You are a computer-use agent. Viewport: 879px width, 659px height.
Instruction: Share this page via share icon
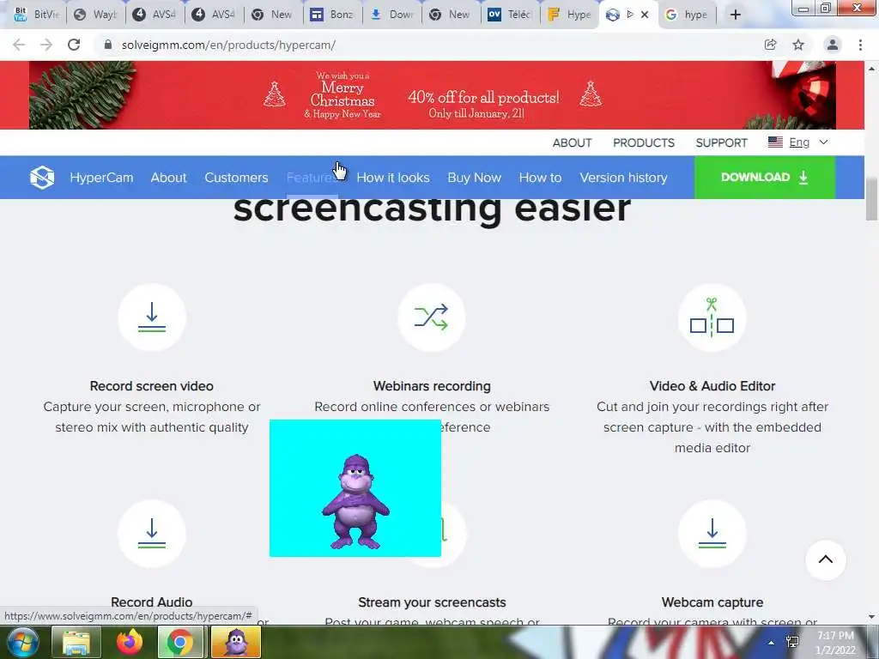(770, 45)
